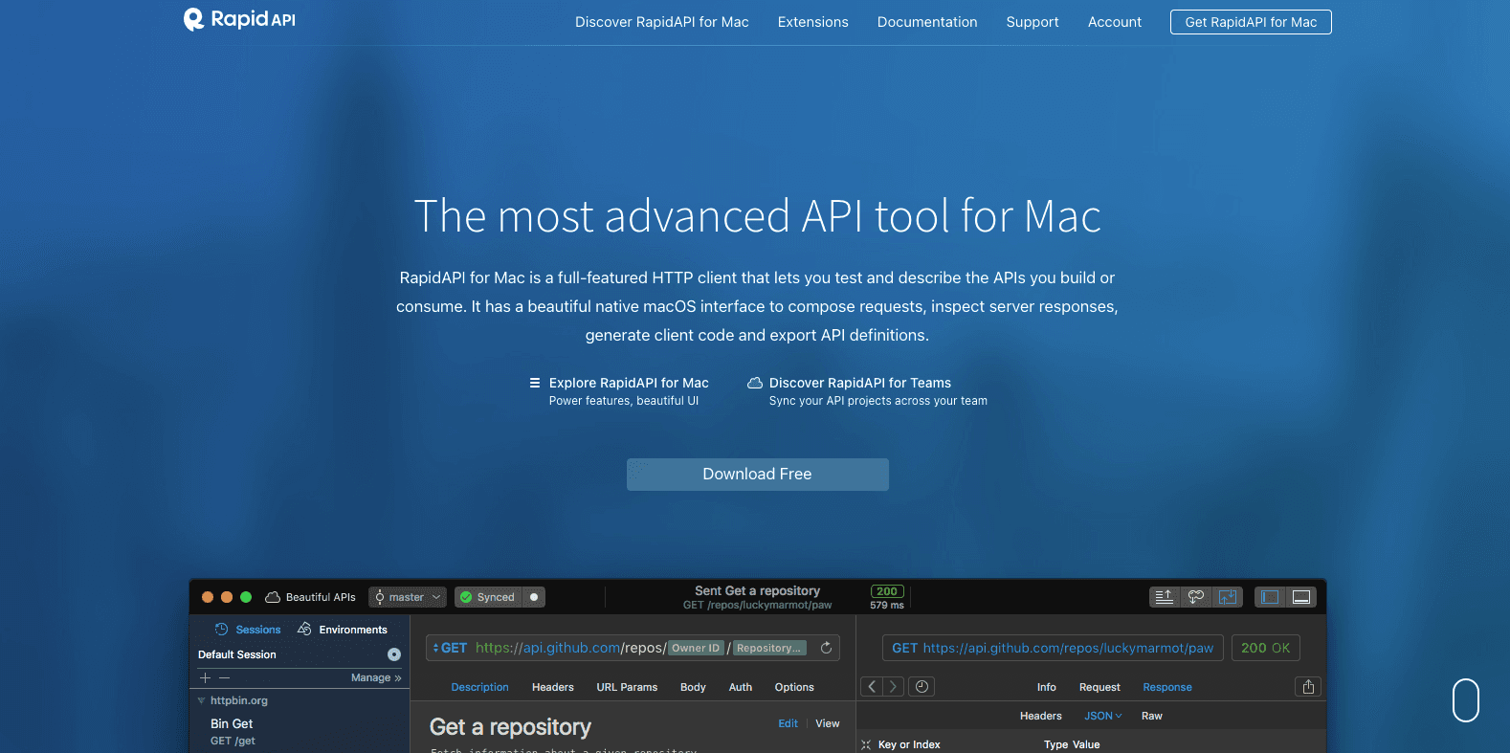Click Get RapidAPI for Mac button
This screenshot has height=753, width=1510.
click(x=1251, y=22)
